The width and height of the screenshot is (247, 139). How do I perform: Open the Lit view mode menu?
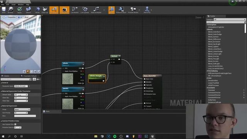[20, 17]
